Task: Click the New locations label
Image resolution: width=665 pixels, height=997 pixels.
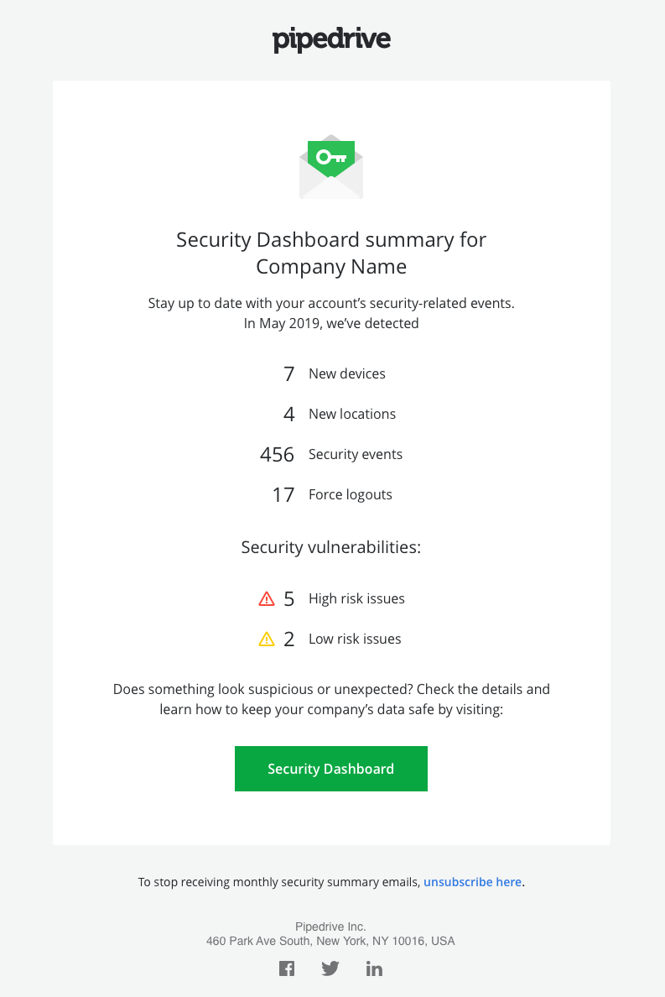Action: (352, 414)
